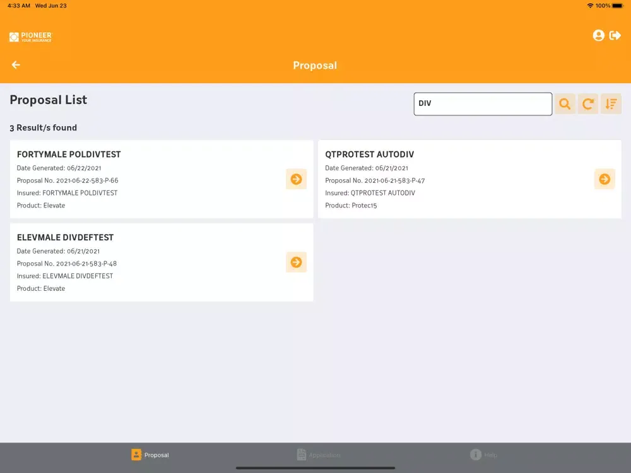The width and height of the screenshot is (631, 473).
Task: Click the FORTYMALE POLDIVTEST card title
Action: tap(69, 155)
